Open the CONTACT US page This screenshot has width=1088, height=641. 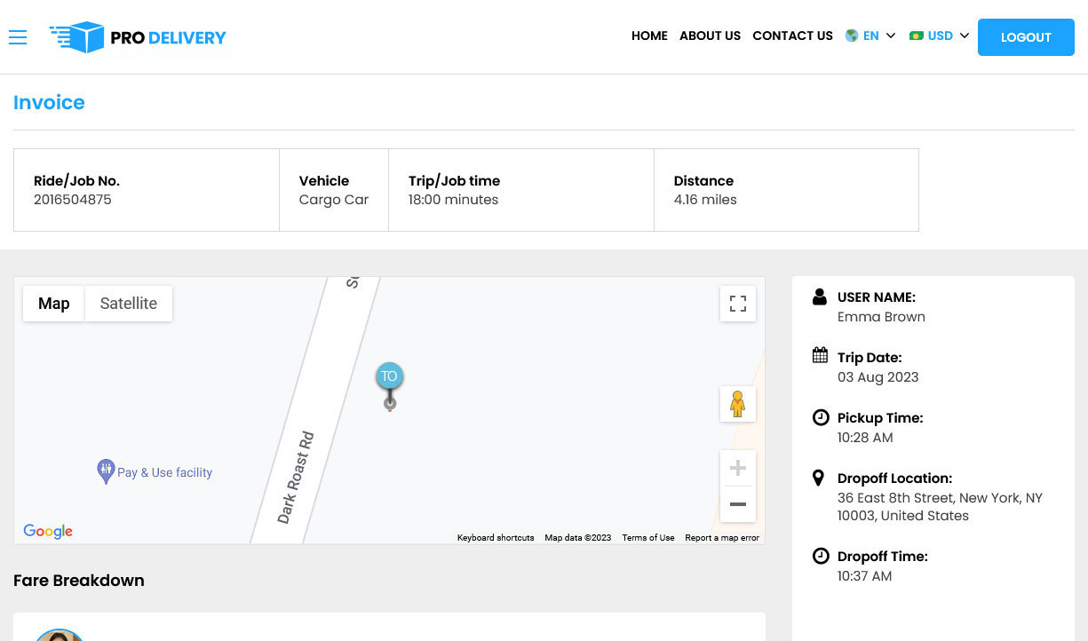(792, 36)
